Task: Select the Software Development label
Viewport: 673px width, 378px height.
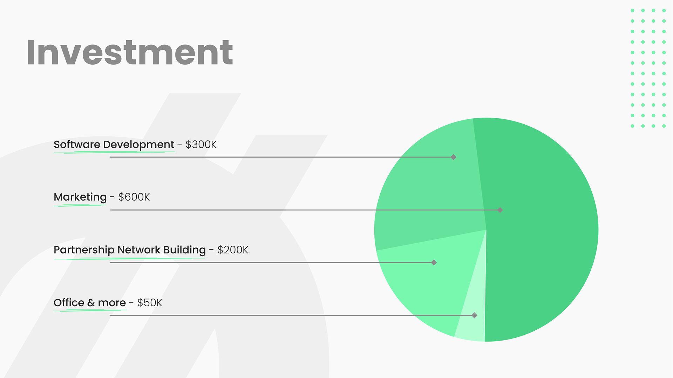Action: [x=114, y=144]
